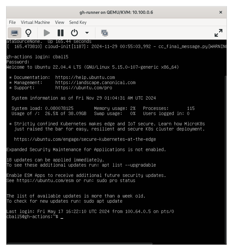Click the '18 updates can be applied immediately' line
The width and height of the screenshot is (233, 251).
pos(55,160)
